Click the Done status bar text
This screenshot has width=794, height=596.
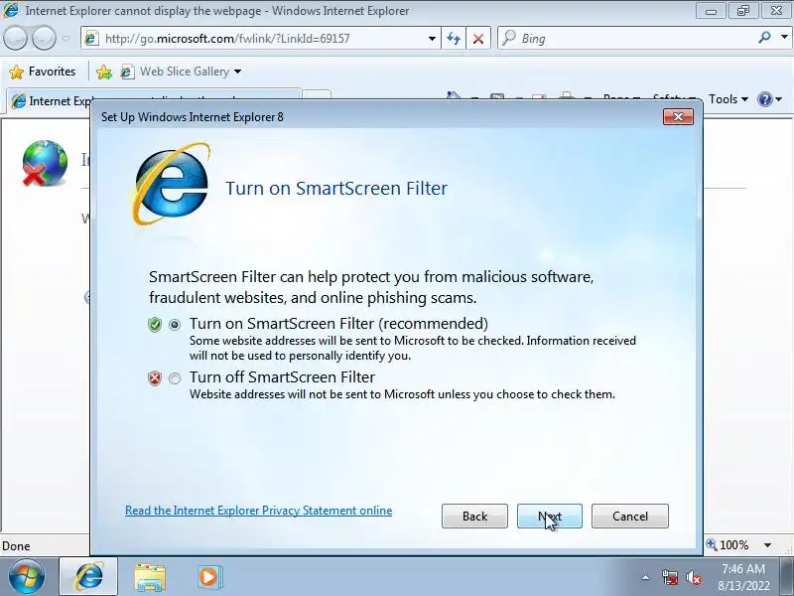pos(16,545)
